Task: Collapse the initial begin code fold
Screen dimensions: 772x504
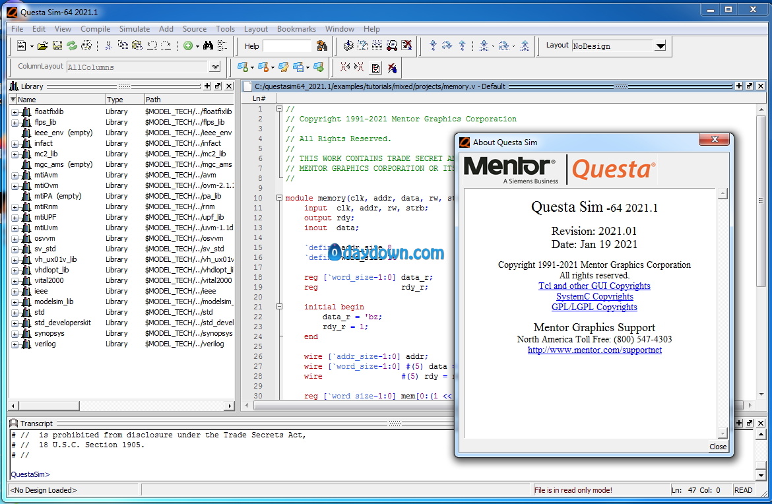Action: click(x=279, y=306)
